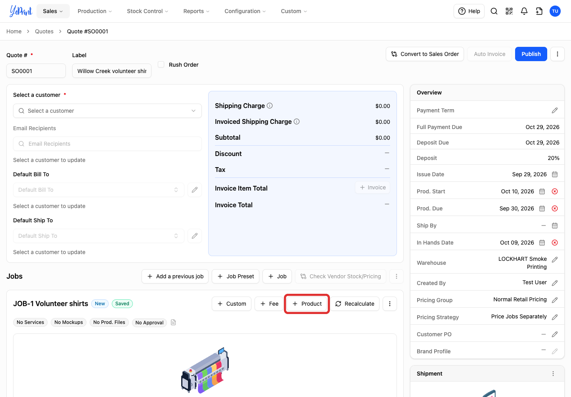Click the TU user avatar

tap(555, 11)
